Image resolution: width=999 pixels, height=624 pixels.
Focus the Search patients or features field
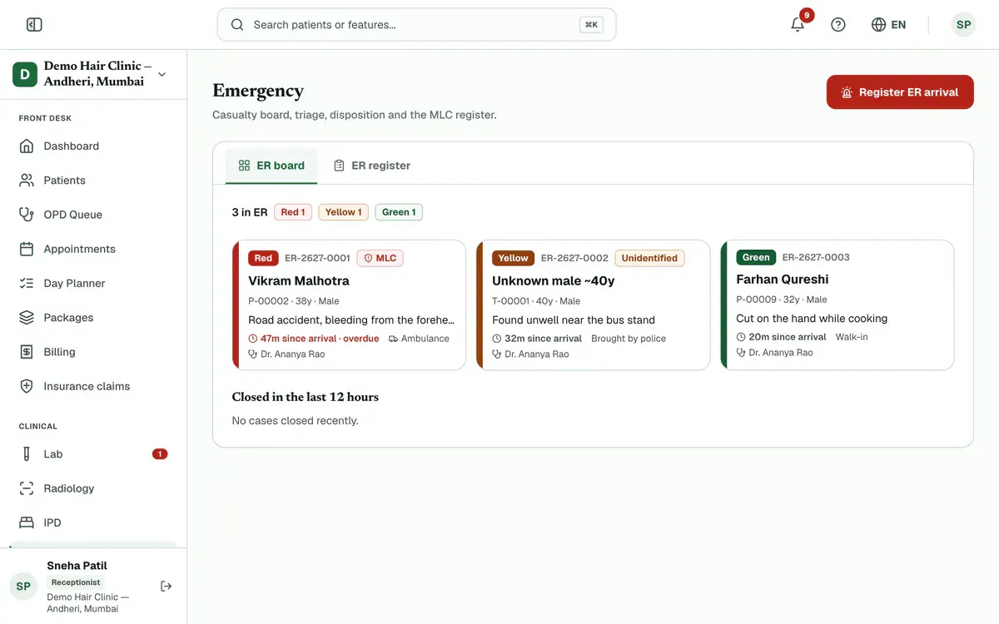[x=416, y=25]
